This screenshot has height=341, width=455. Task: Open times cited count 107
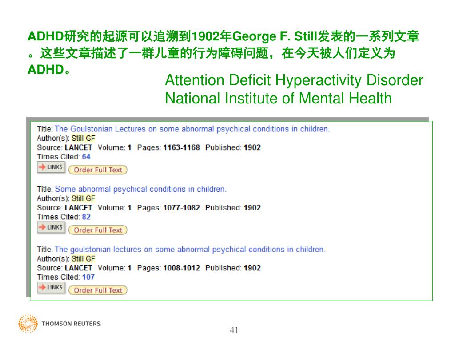pos(88,277)
